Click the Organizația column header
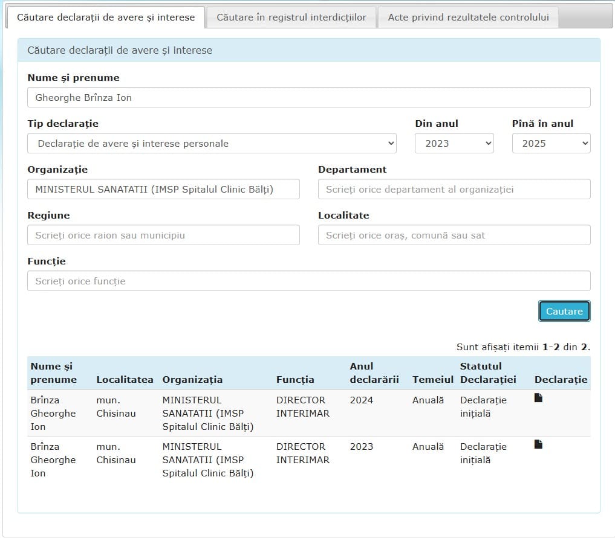 [x=192, y=380]
